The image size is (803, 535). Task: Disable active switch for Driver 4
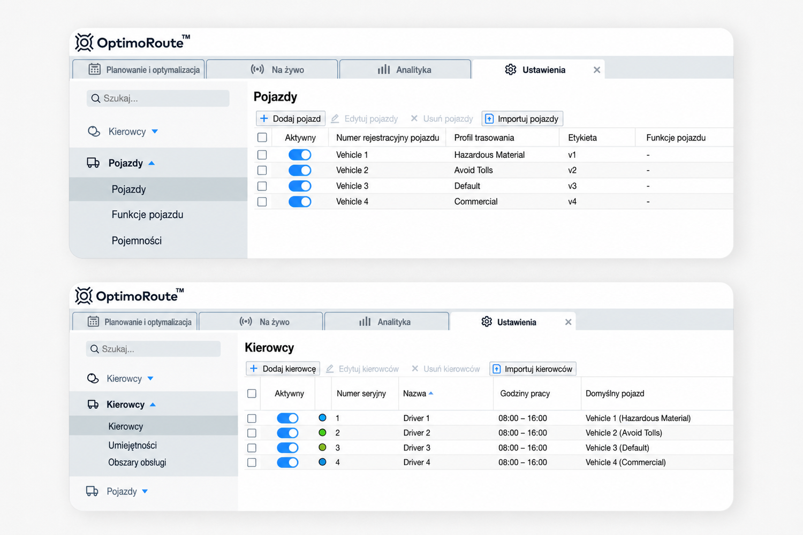point(287,462)
